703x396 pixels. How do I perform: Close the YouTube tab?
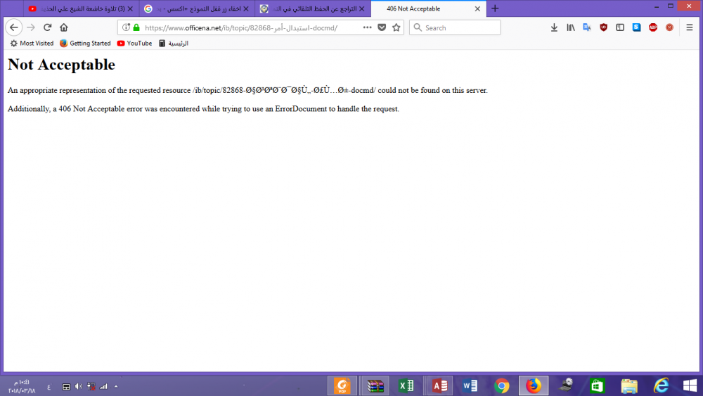coord(130,8)
